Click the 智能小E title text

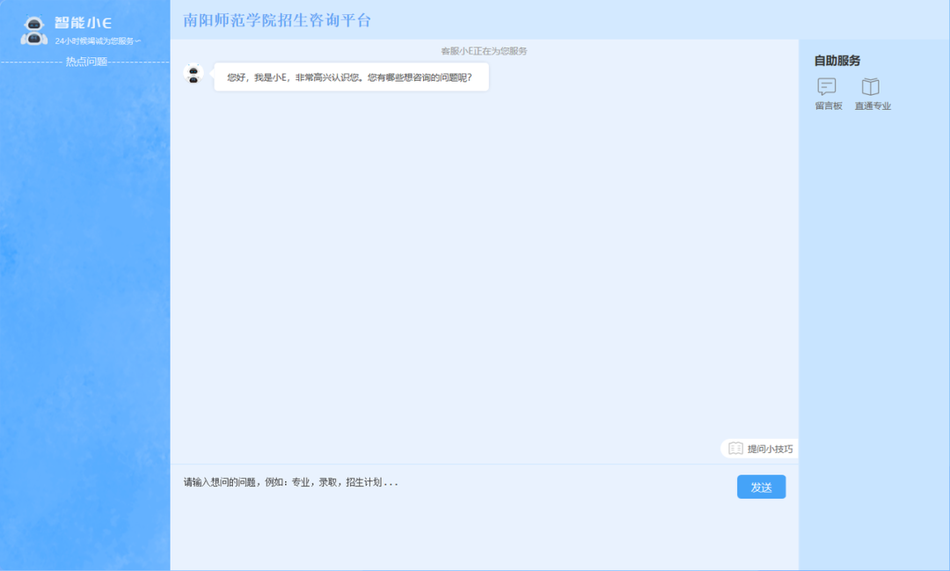pos(83,23)
